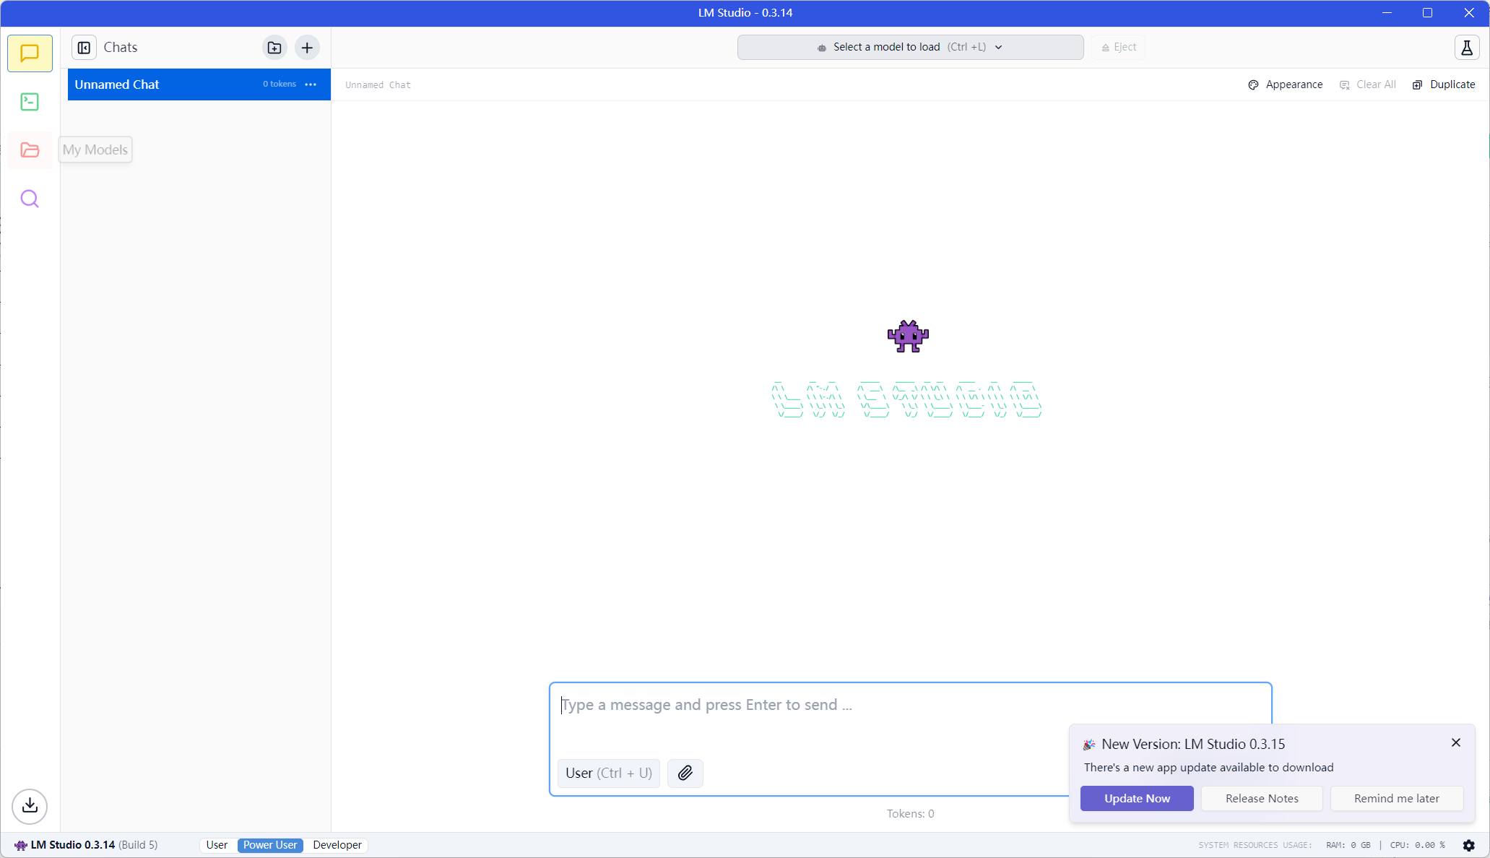Viewport: 1490px width, 858px height.
Task: Attach a file with paperclip icon
Action: click(x=685, y=773)
